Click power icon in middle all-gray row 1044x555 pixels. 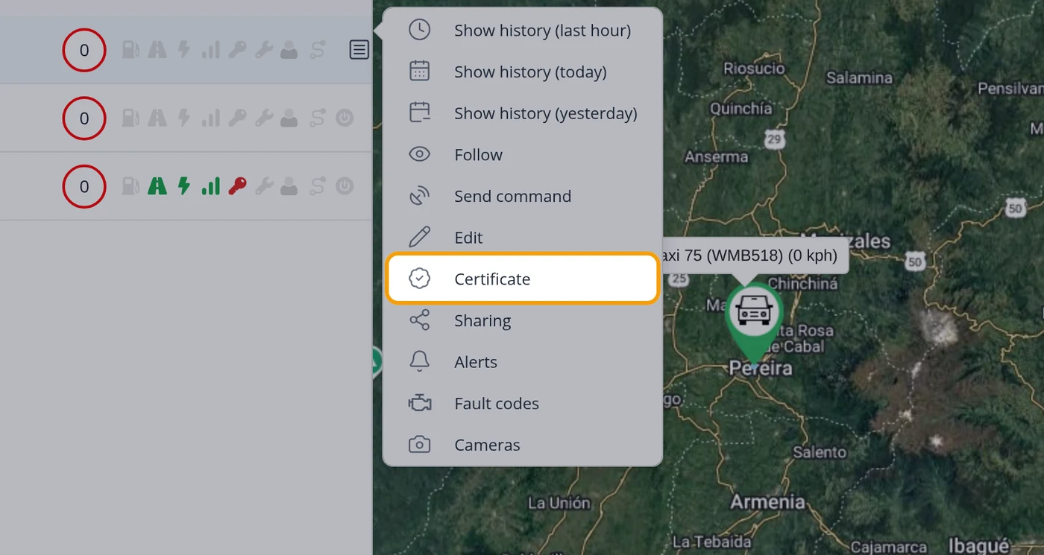point(345,118)
